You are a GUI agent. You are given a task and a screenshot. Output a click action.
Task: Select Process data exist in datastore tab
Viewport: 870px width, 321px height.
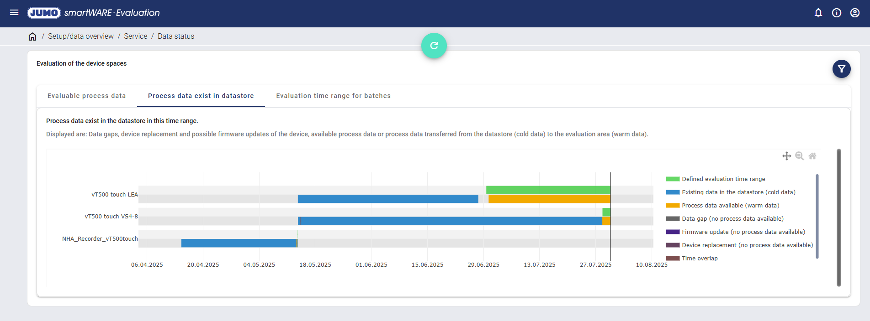click(x=201, y=96)
